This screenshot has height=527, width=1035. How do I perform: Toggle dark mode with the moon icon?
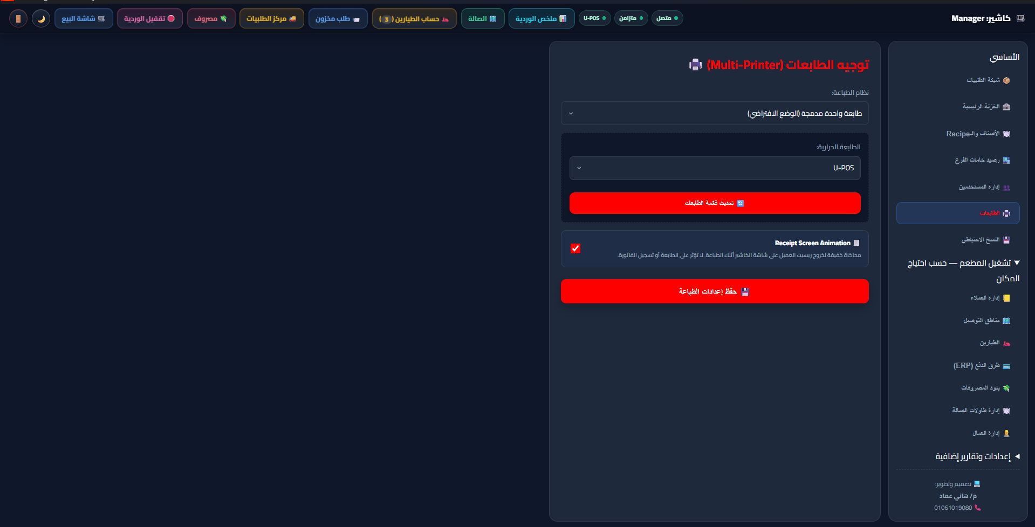pyautogui.click(x=41, y=18)
